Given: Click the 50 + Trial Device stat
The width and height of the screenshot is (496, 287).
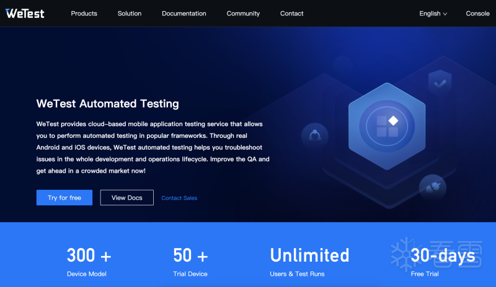Looking at the screenshot, I should [190, 262].
